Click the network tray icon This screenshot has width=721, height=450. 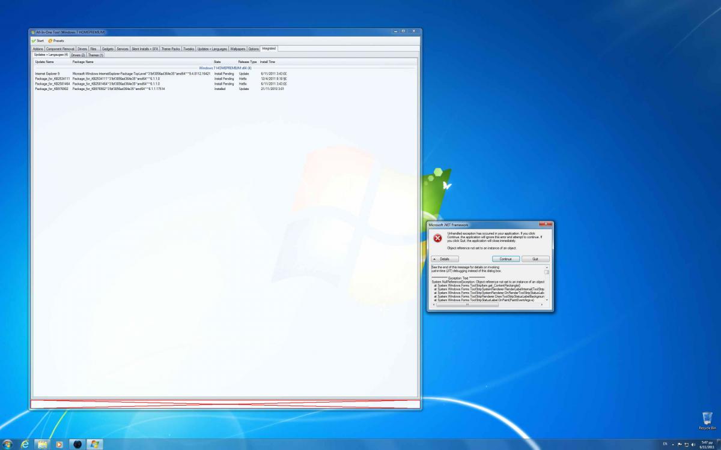point(686,444)
